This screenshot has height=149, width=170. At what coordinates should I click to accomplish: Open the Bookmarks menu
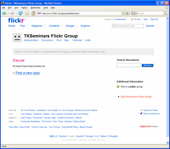[x=36, y=8]
